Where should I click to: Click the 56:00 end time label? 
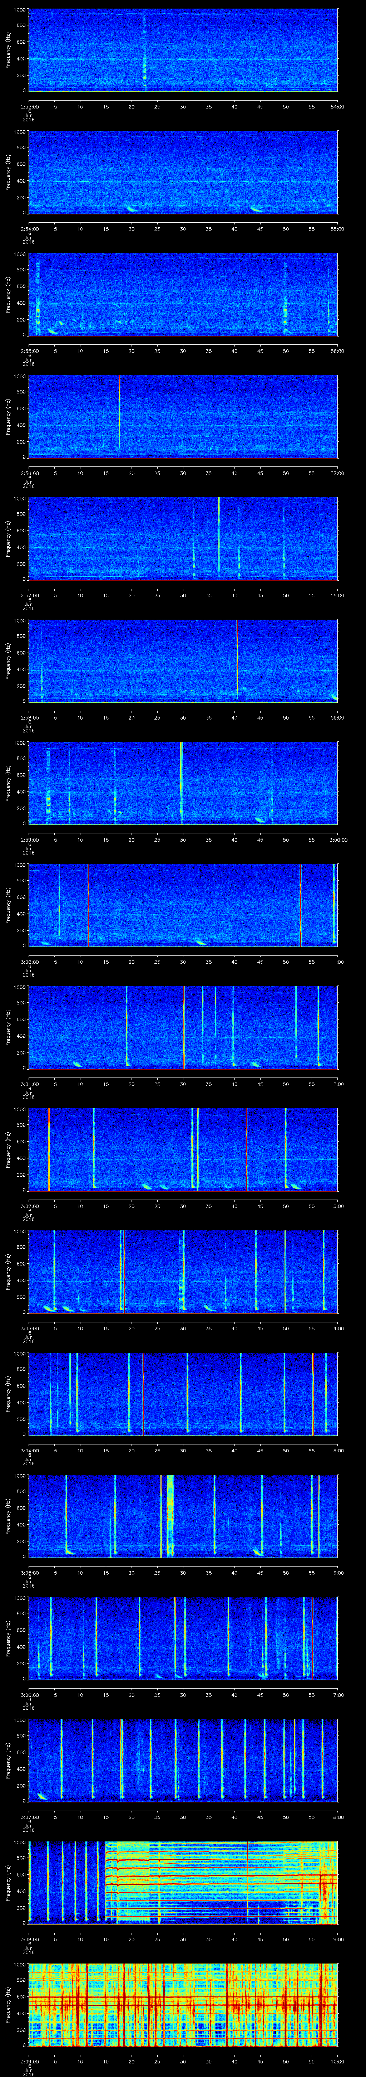pyautogui.click(x=338, y=351)
